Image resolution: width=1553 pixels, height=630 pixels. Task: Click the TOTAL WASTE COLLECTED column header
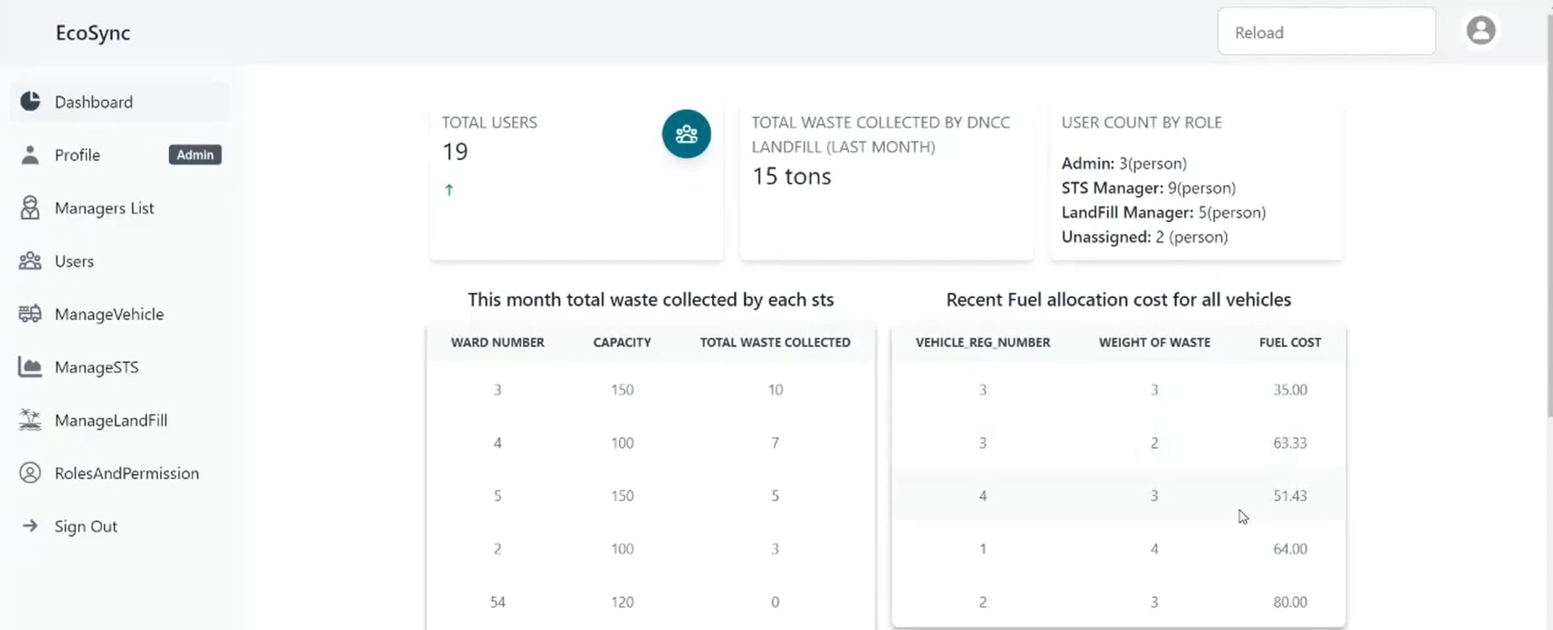pos(775,342)
